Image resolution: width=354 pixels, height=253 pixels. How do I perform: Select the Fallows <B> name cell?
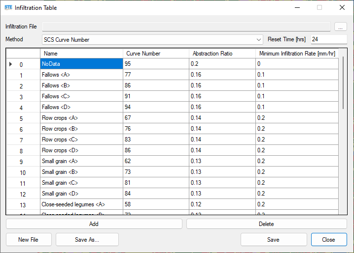pyautogui.click(x=81, y=85)
